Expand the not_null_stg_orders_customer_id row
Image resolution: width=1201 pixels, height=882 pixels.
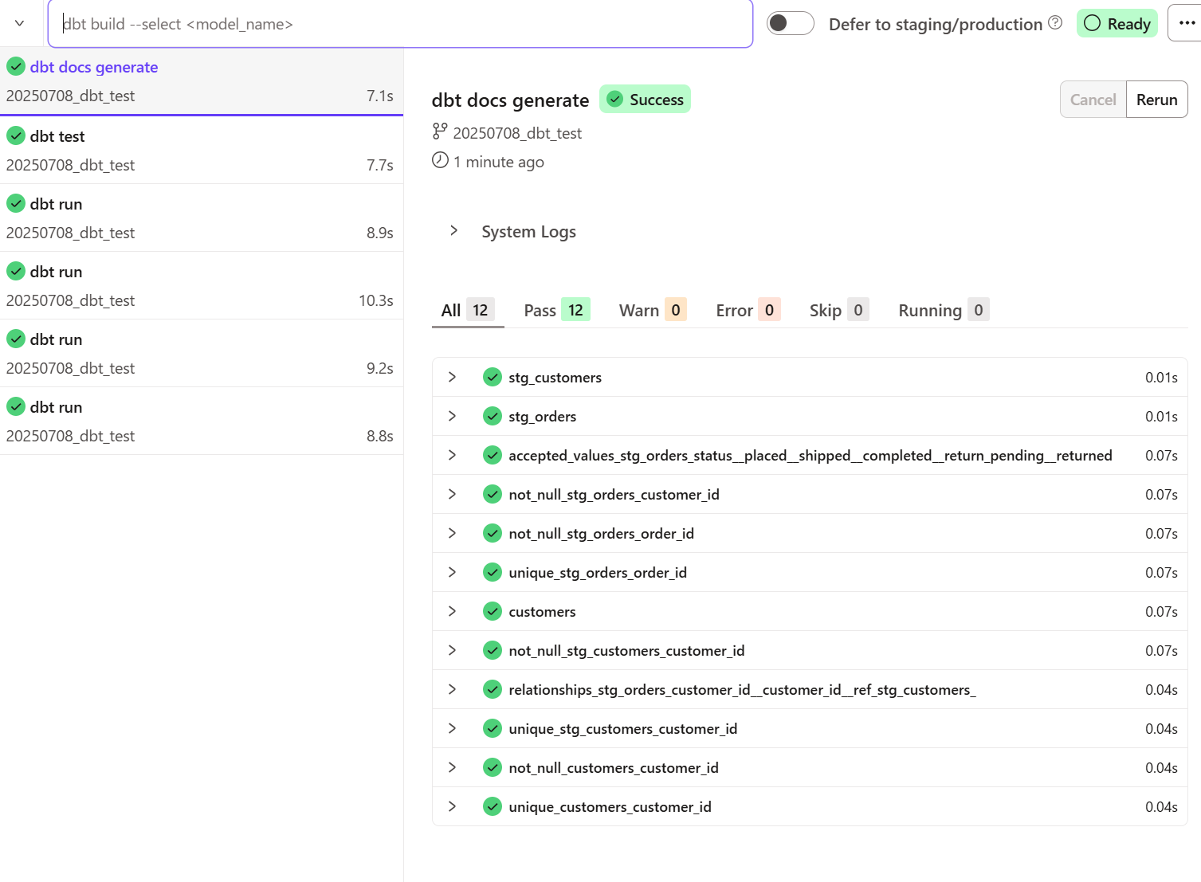tap(452, 494)
